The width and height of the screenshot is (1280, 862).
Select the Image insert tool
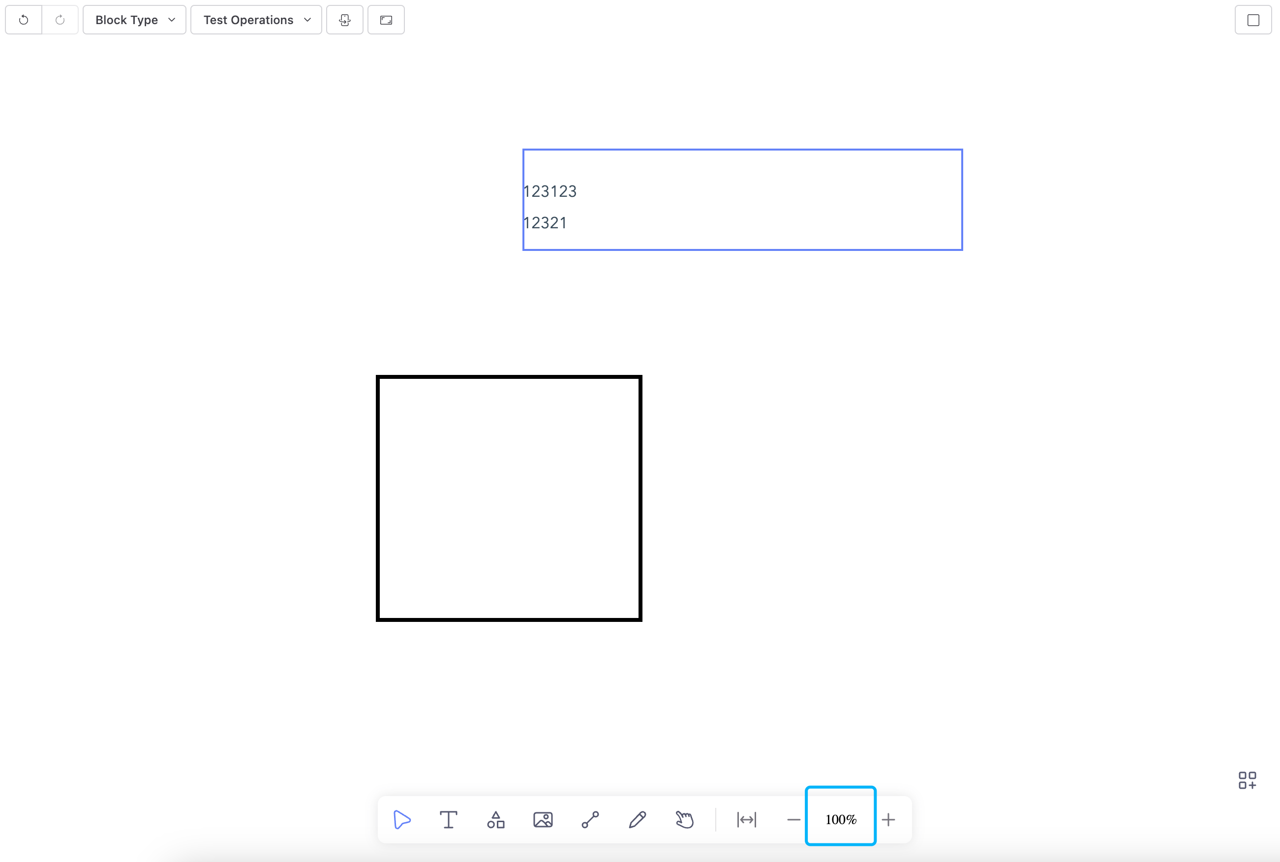pos(543,820)
